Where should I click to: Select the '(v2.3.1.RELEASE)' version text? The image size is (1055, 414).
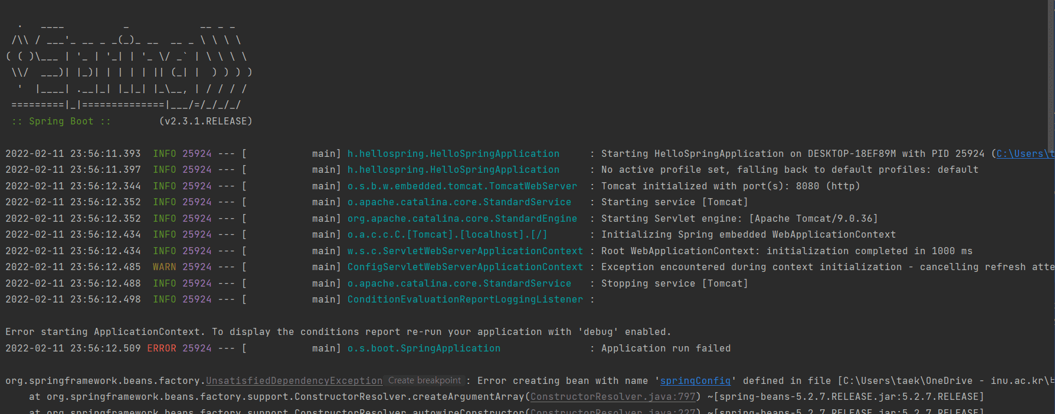[x=205, y=121]
